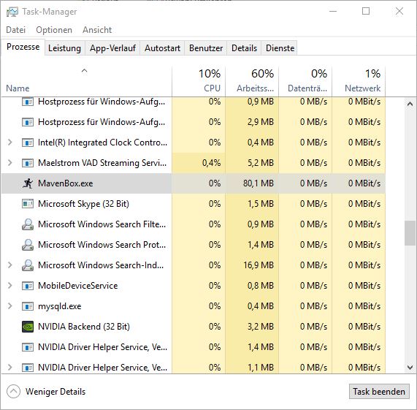Sort processes by the Name column
417x410 pixels.
pos(86,81)
